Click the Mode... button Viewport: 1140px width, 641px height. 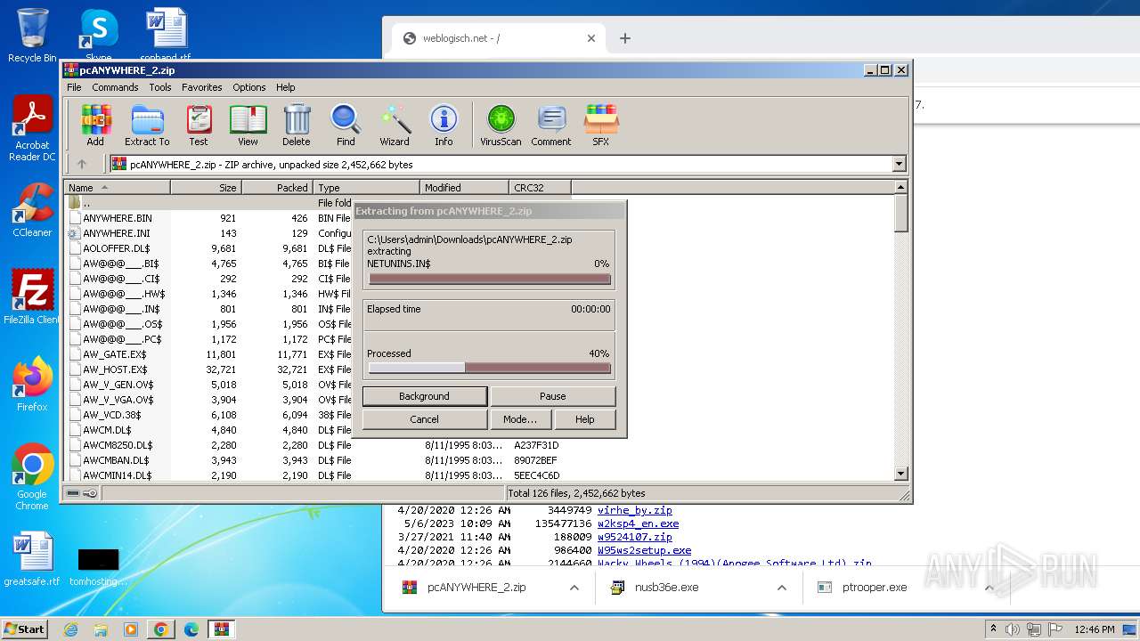click(x=520, y=419)
